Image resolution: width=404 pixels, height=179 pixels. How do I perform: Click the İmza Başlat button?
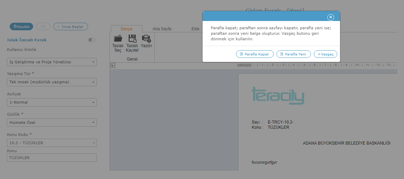[x=71, y=27]
